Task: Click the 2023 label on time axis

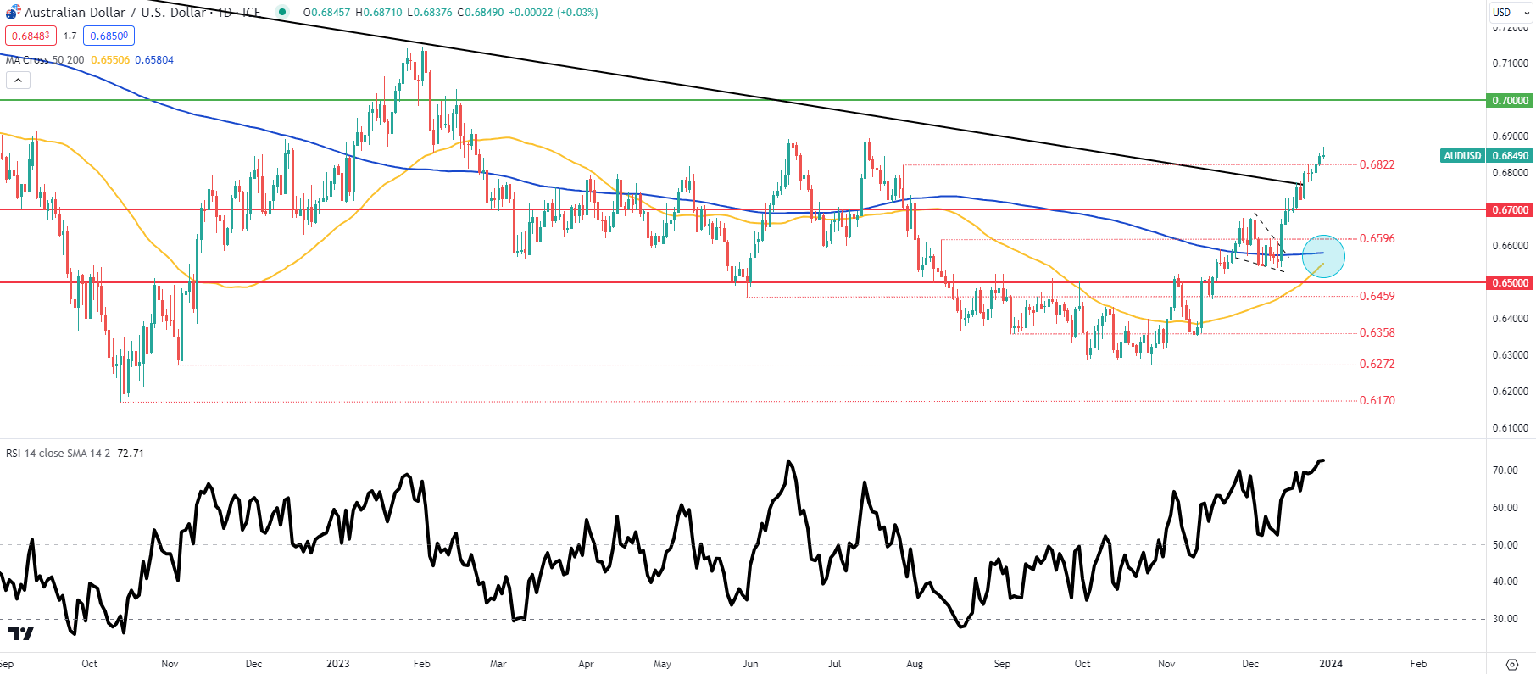Action: click(338, 664)
